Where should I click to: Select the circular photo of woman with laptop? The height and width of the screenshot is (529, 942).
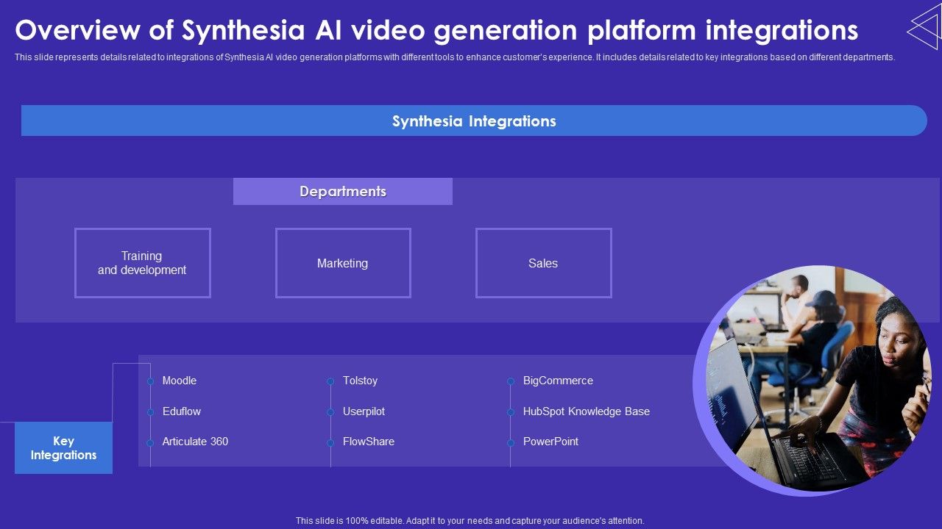point(817,380)
